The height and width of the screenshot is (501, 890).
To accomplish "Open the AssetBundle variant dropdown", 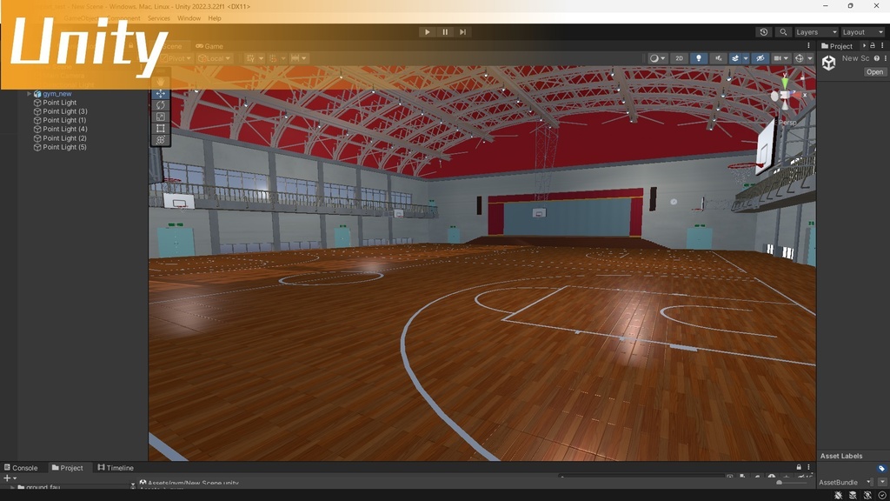I will 882,482.
